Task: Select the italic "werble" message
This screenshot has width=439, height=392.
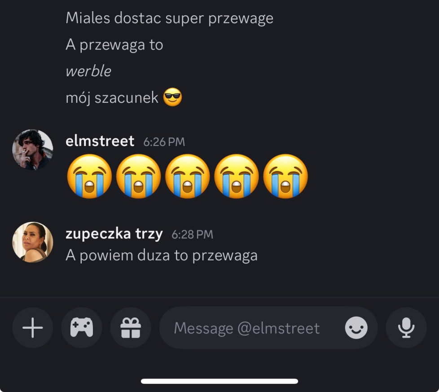Action: point(88,71)
